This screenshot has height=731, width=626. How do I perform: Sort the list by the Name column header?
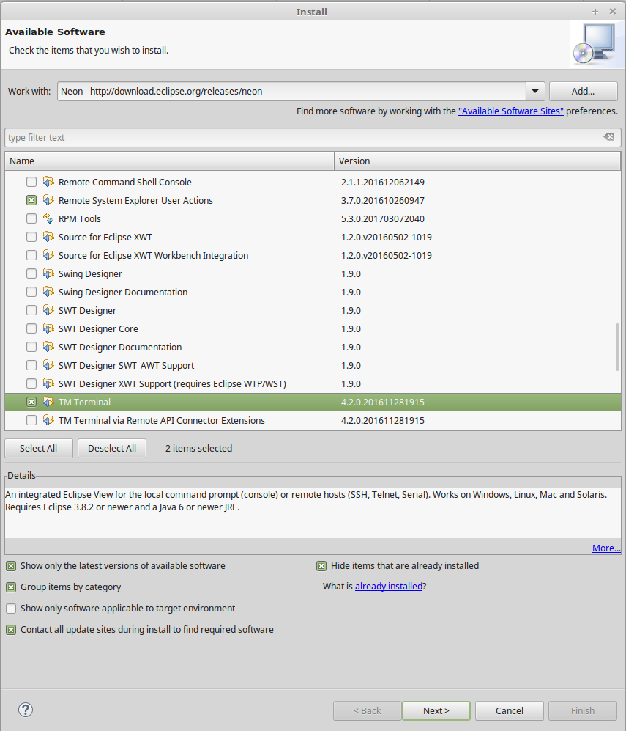[x=169, y=161]
